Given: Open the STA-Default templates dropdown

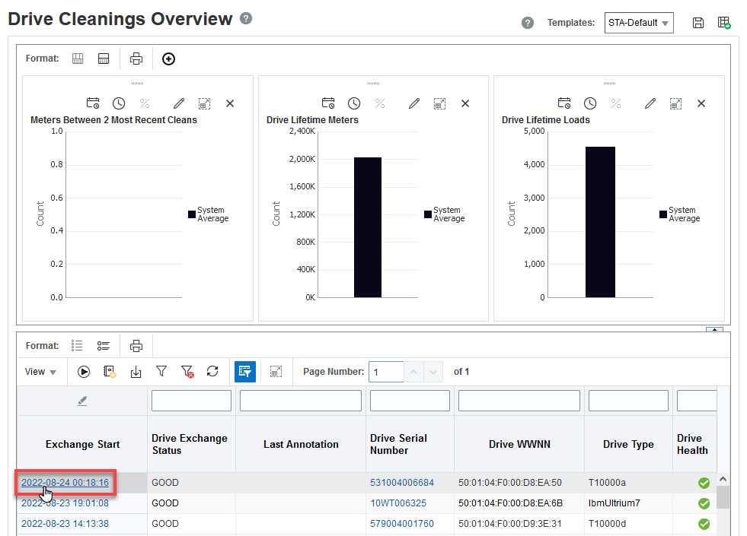Looking at the screenshot, I should [639, 23].
